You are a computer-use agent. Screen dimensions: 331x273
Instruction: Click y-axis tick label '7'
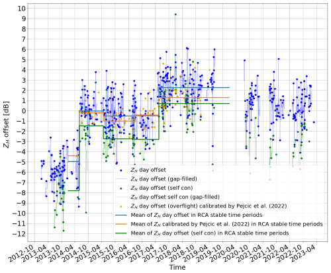click(24, 39)
